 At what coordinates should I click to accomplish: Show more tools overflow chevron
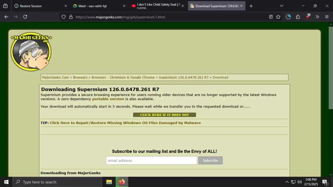pyautogui.click(x=317, y=17)
